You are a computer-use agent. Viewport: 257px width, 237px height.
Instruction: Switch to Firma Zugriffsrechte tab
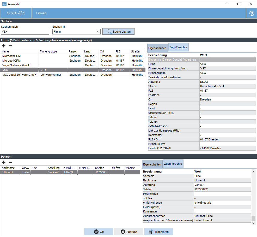[178, 47]
